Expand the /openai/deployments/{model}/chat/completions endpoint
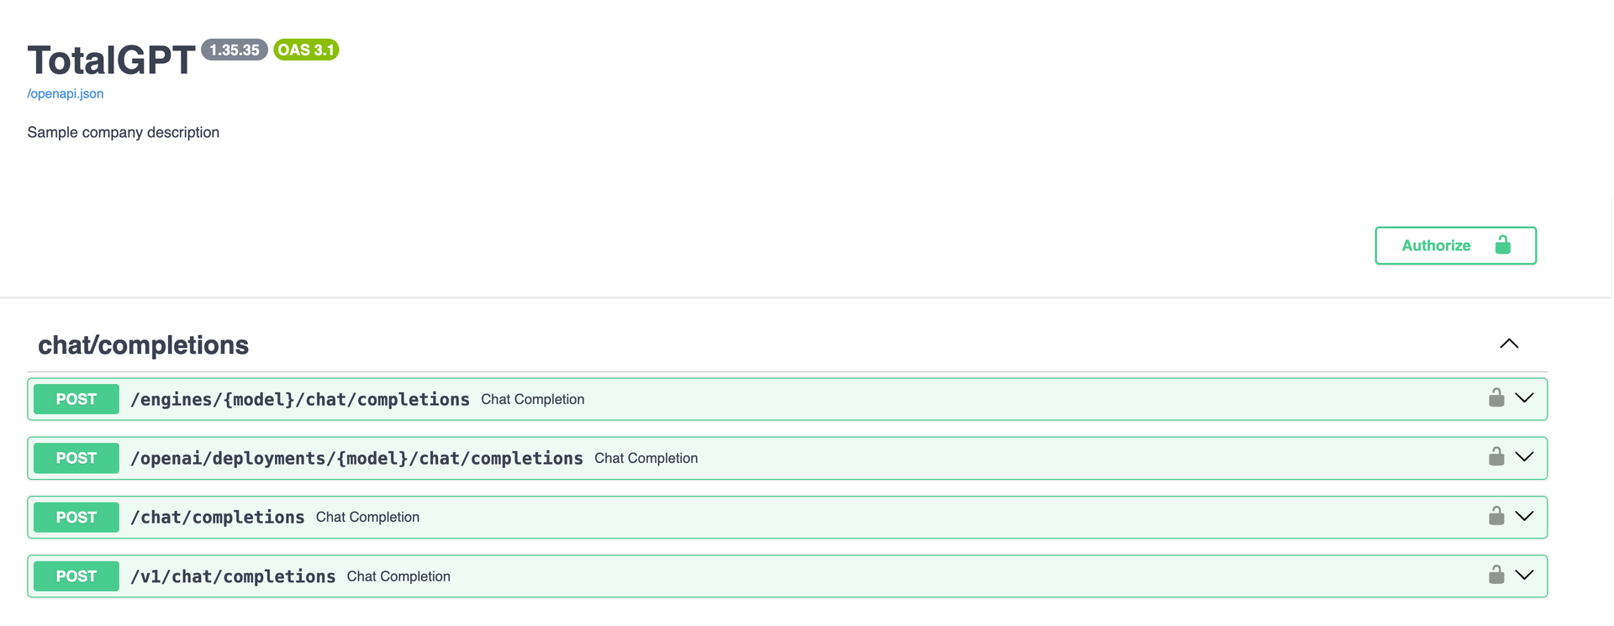1614x626 pixels. tap(1525, 456)
